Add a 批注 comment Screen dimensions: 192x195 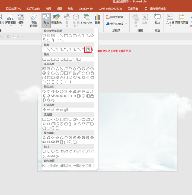click(x=157, y=19)
